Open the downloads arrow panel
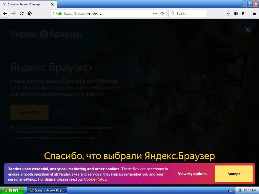 click(x=228, y=13)
